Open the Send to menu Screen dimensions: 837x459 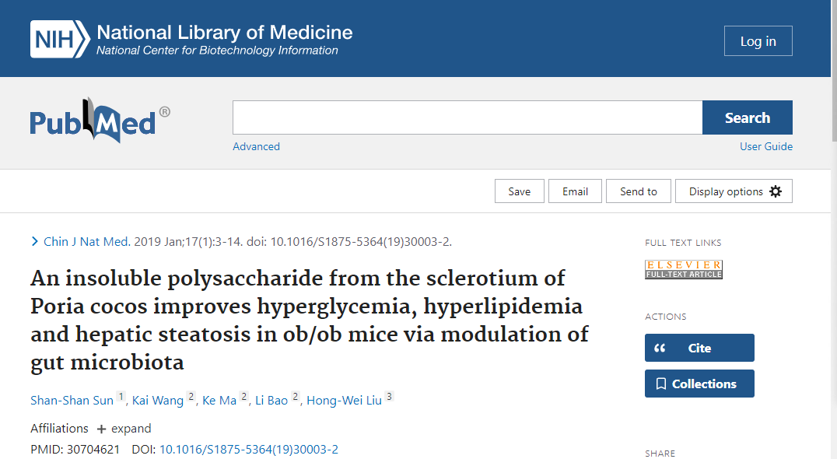(x=639, y=191)
